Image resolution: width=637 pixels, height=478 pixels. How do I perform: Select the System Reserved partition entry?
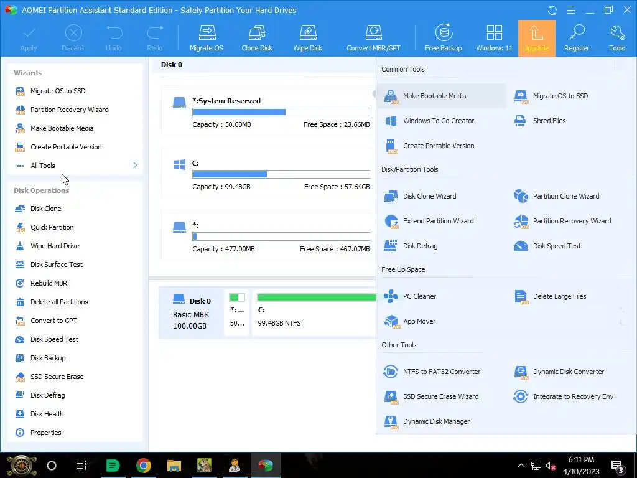coord(268,110)
